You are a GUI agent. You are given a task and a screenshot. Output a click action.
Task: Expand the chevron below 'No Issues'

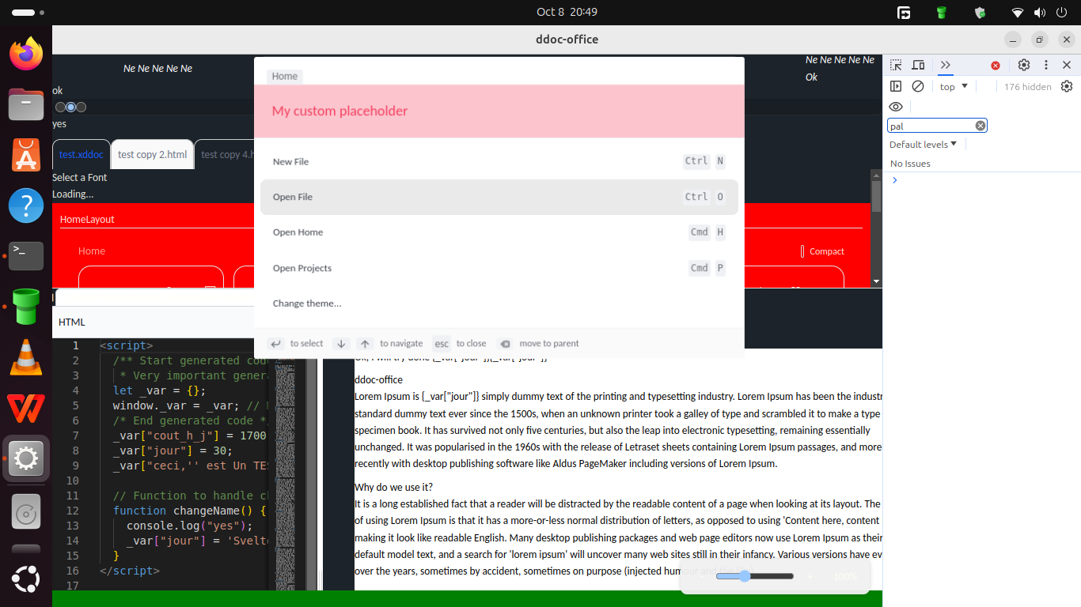pos(894,179)
